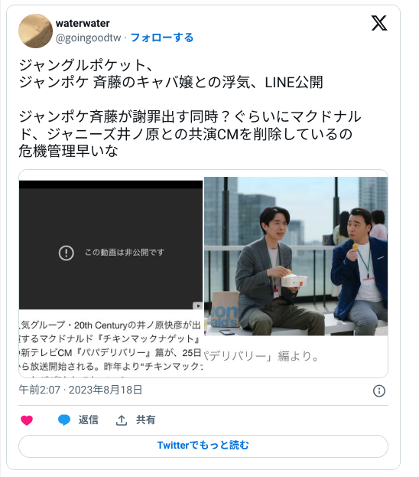This screenshot has width=419, height=477.
Task: Open the @goingoodtw handle link
Action: tap(89, 38)
